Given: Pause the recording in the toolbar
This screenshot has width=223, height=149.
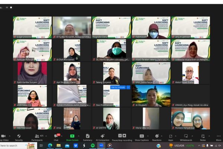Looking at the screenshot, I should tap(120, 136).
